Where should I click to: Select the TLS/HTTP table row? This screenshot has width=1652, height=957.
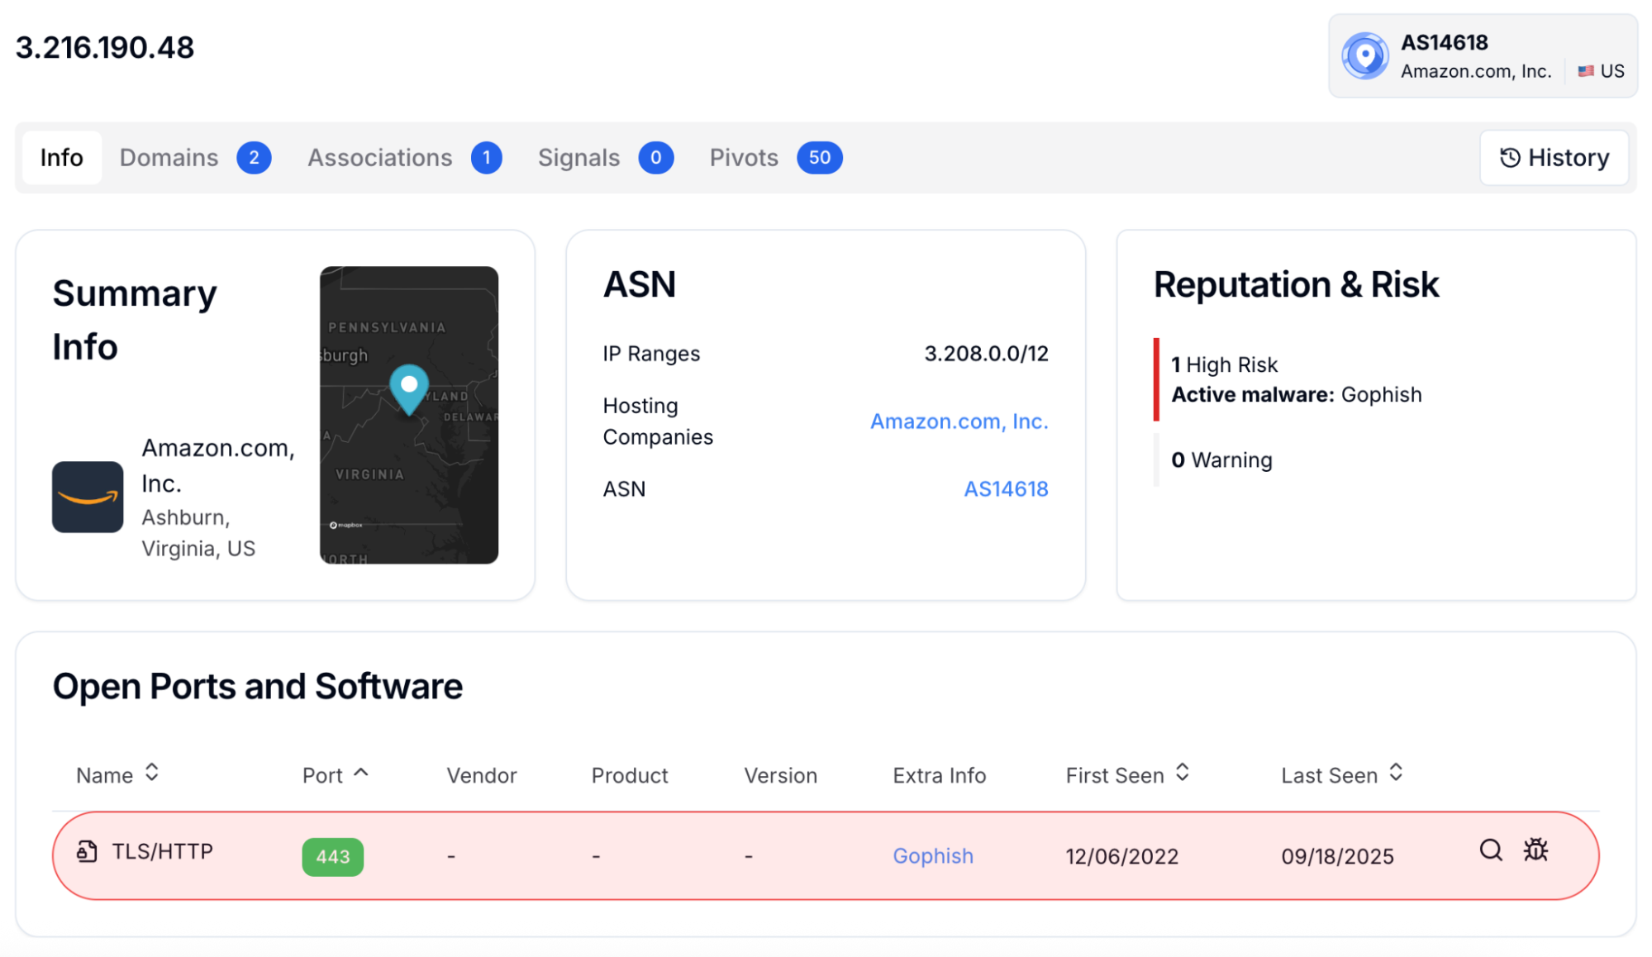tap(826, 856)
